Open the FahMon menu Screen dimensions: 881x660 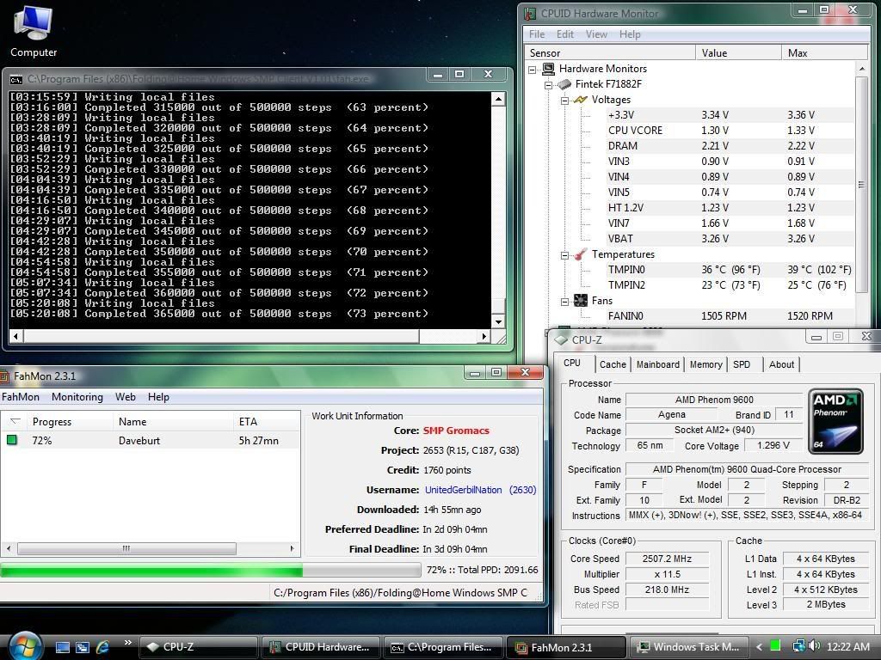[21, 397]
